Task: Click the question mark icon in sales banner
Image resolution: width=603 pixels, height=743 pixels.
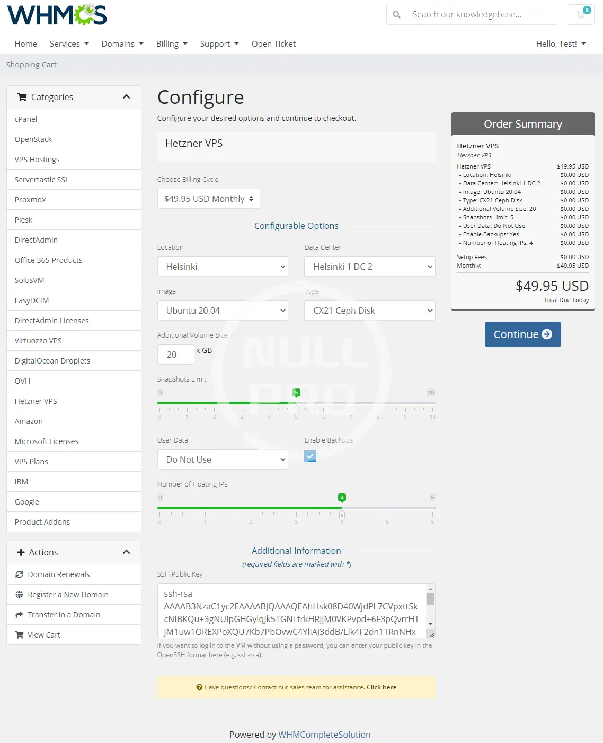Action: coord(199,687)
